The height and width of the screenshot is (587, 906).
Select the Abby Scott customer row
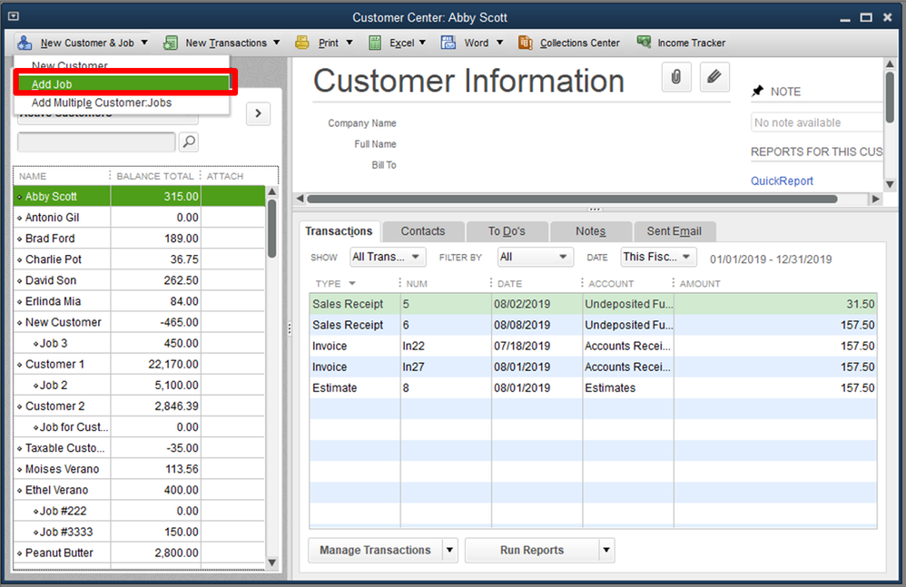click(139, 196)
